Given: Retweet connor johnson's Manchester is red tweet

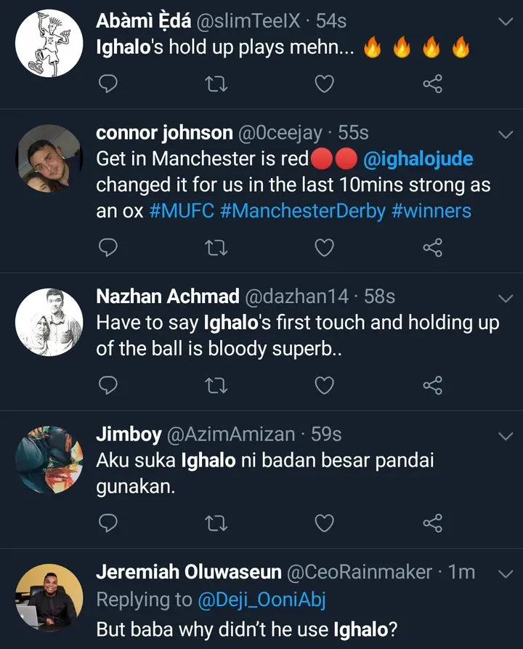Looking at the screenshot, I should (216, 248).
